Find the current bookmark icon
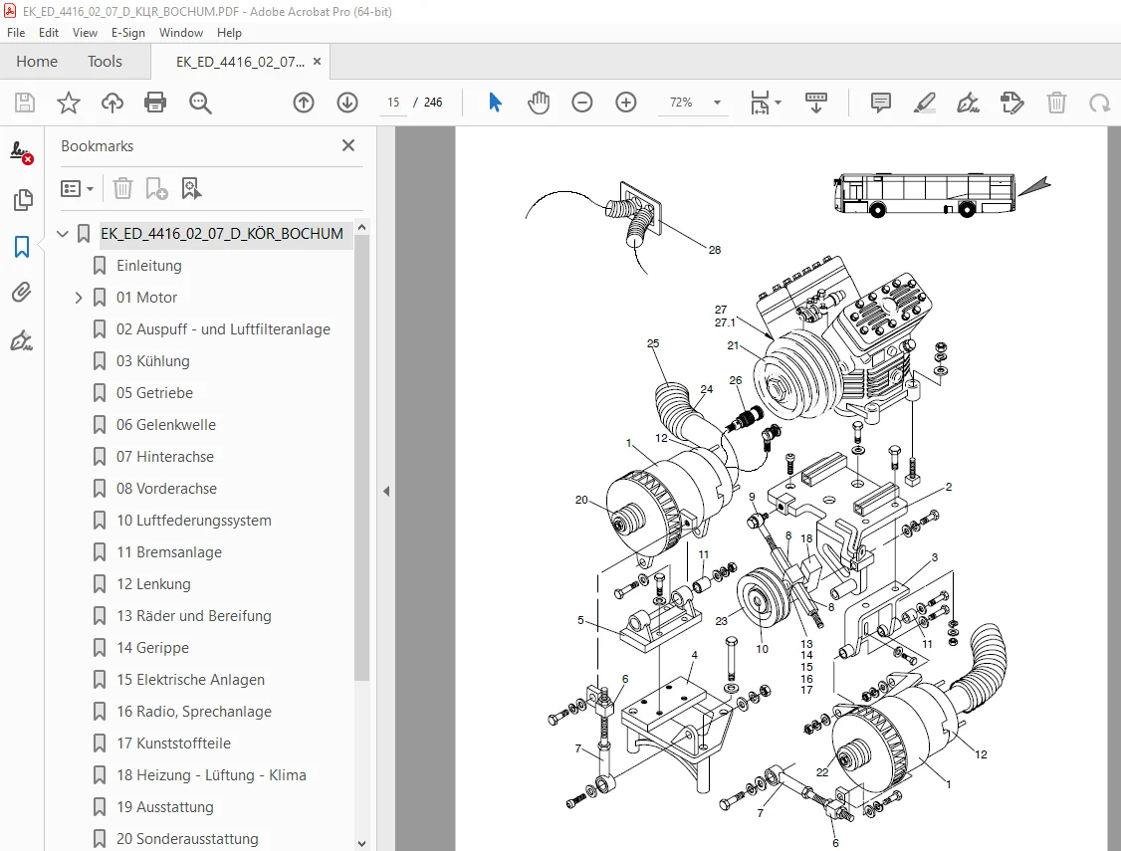1121x851 pixels. [191, 189]
